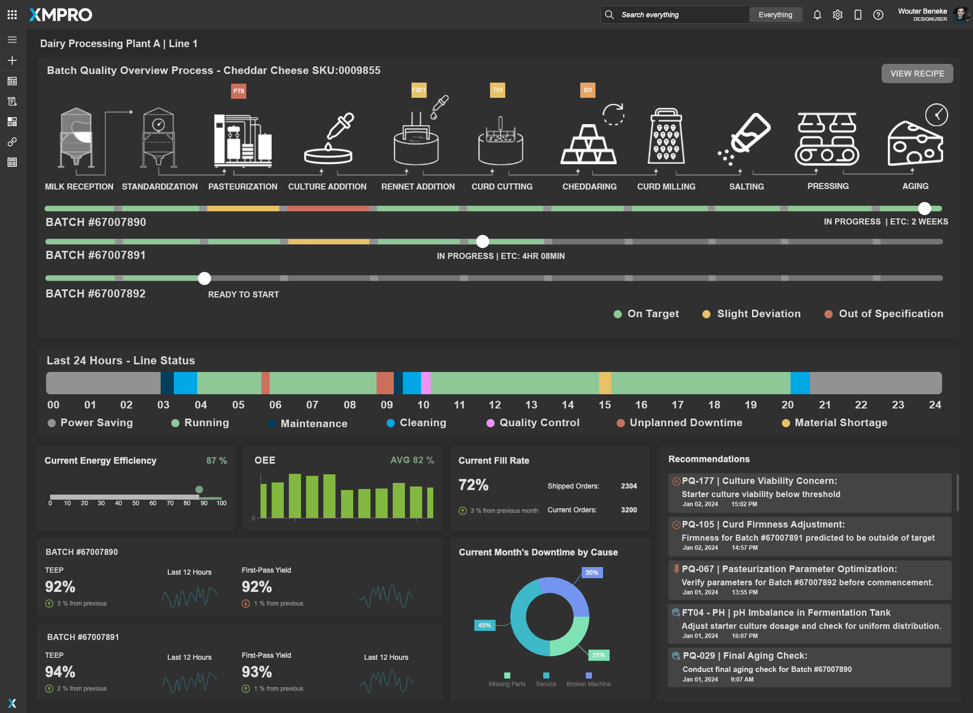Expand the hamburger sidebar menu
Screen dimensions: 973x713
click(x=12, y=40)
